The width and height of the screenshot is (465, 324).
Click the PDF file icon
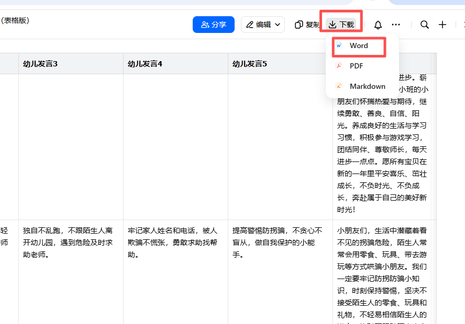[339, 66]
